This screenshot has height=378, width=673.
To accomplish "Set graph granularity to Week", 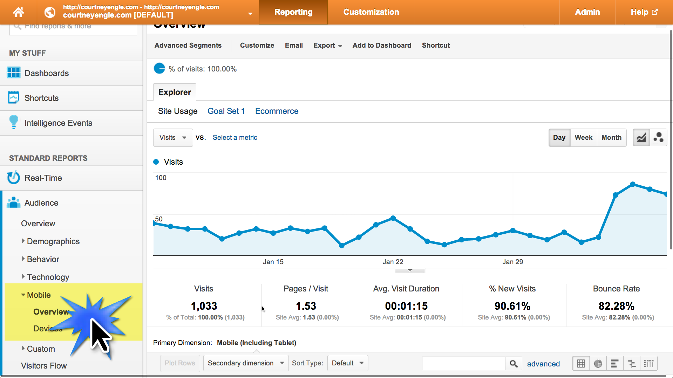I will coord(583,138).
